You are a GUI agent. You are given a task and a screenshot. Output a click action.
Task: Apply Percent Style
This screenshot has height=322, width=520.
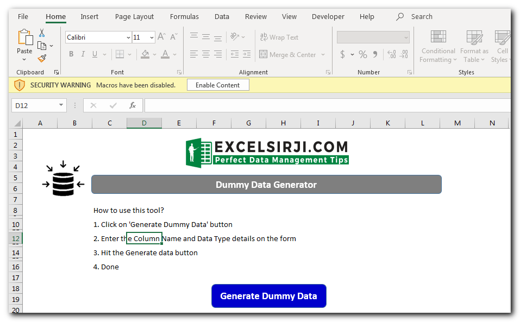[x=363, y=54]
